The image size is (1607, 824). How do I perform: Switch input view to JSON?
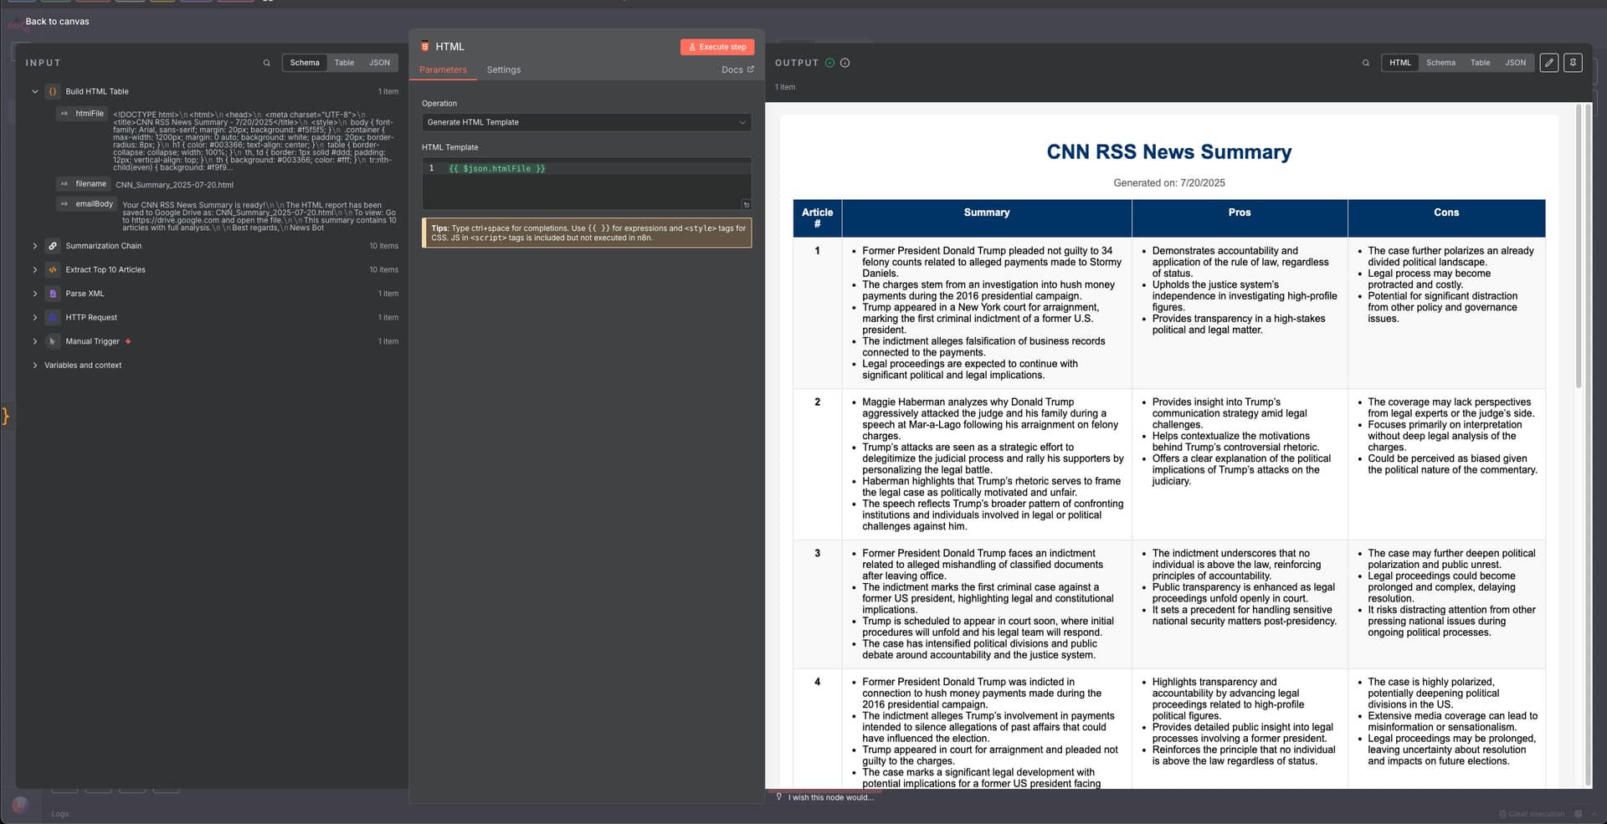[x=379, y=63]
